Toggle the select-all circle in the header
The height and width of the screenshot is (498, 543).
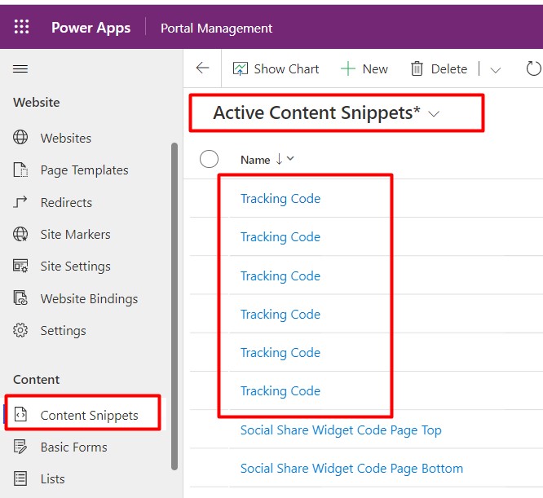click(x=210, y=159)
